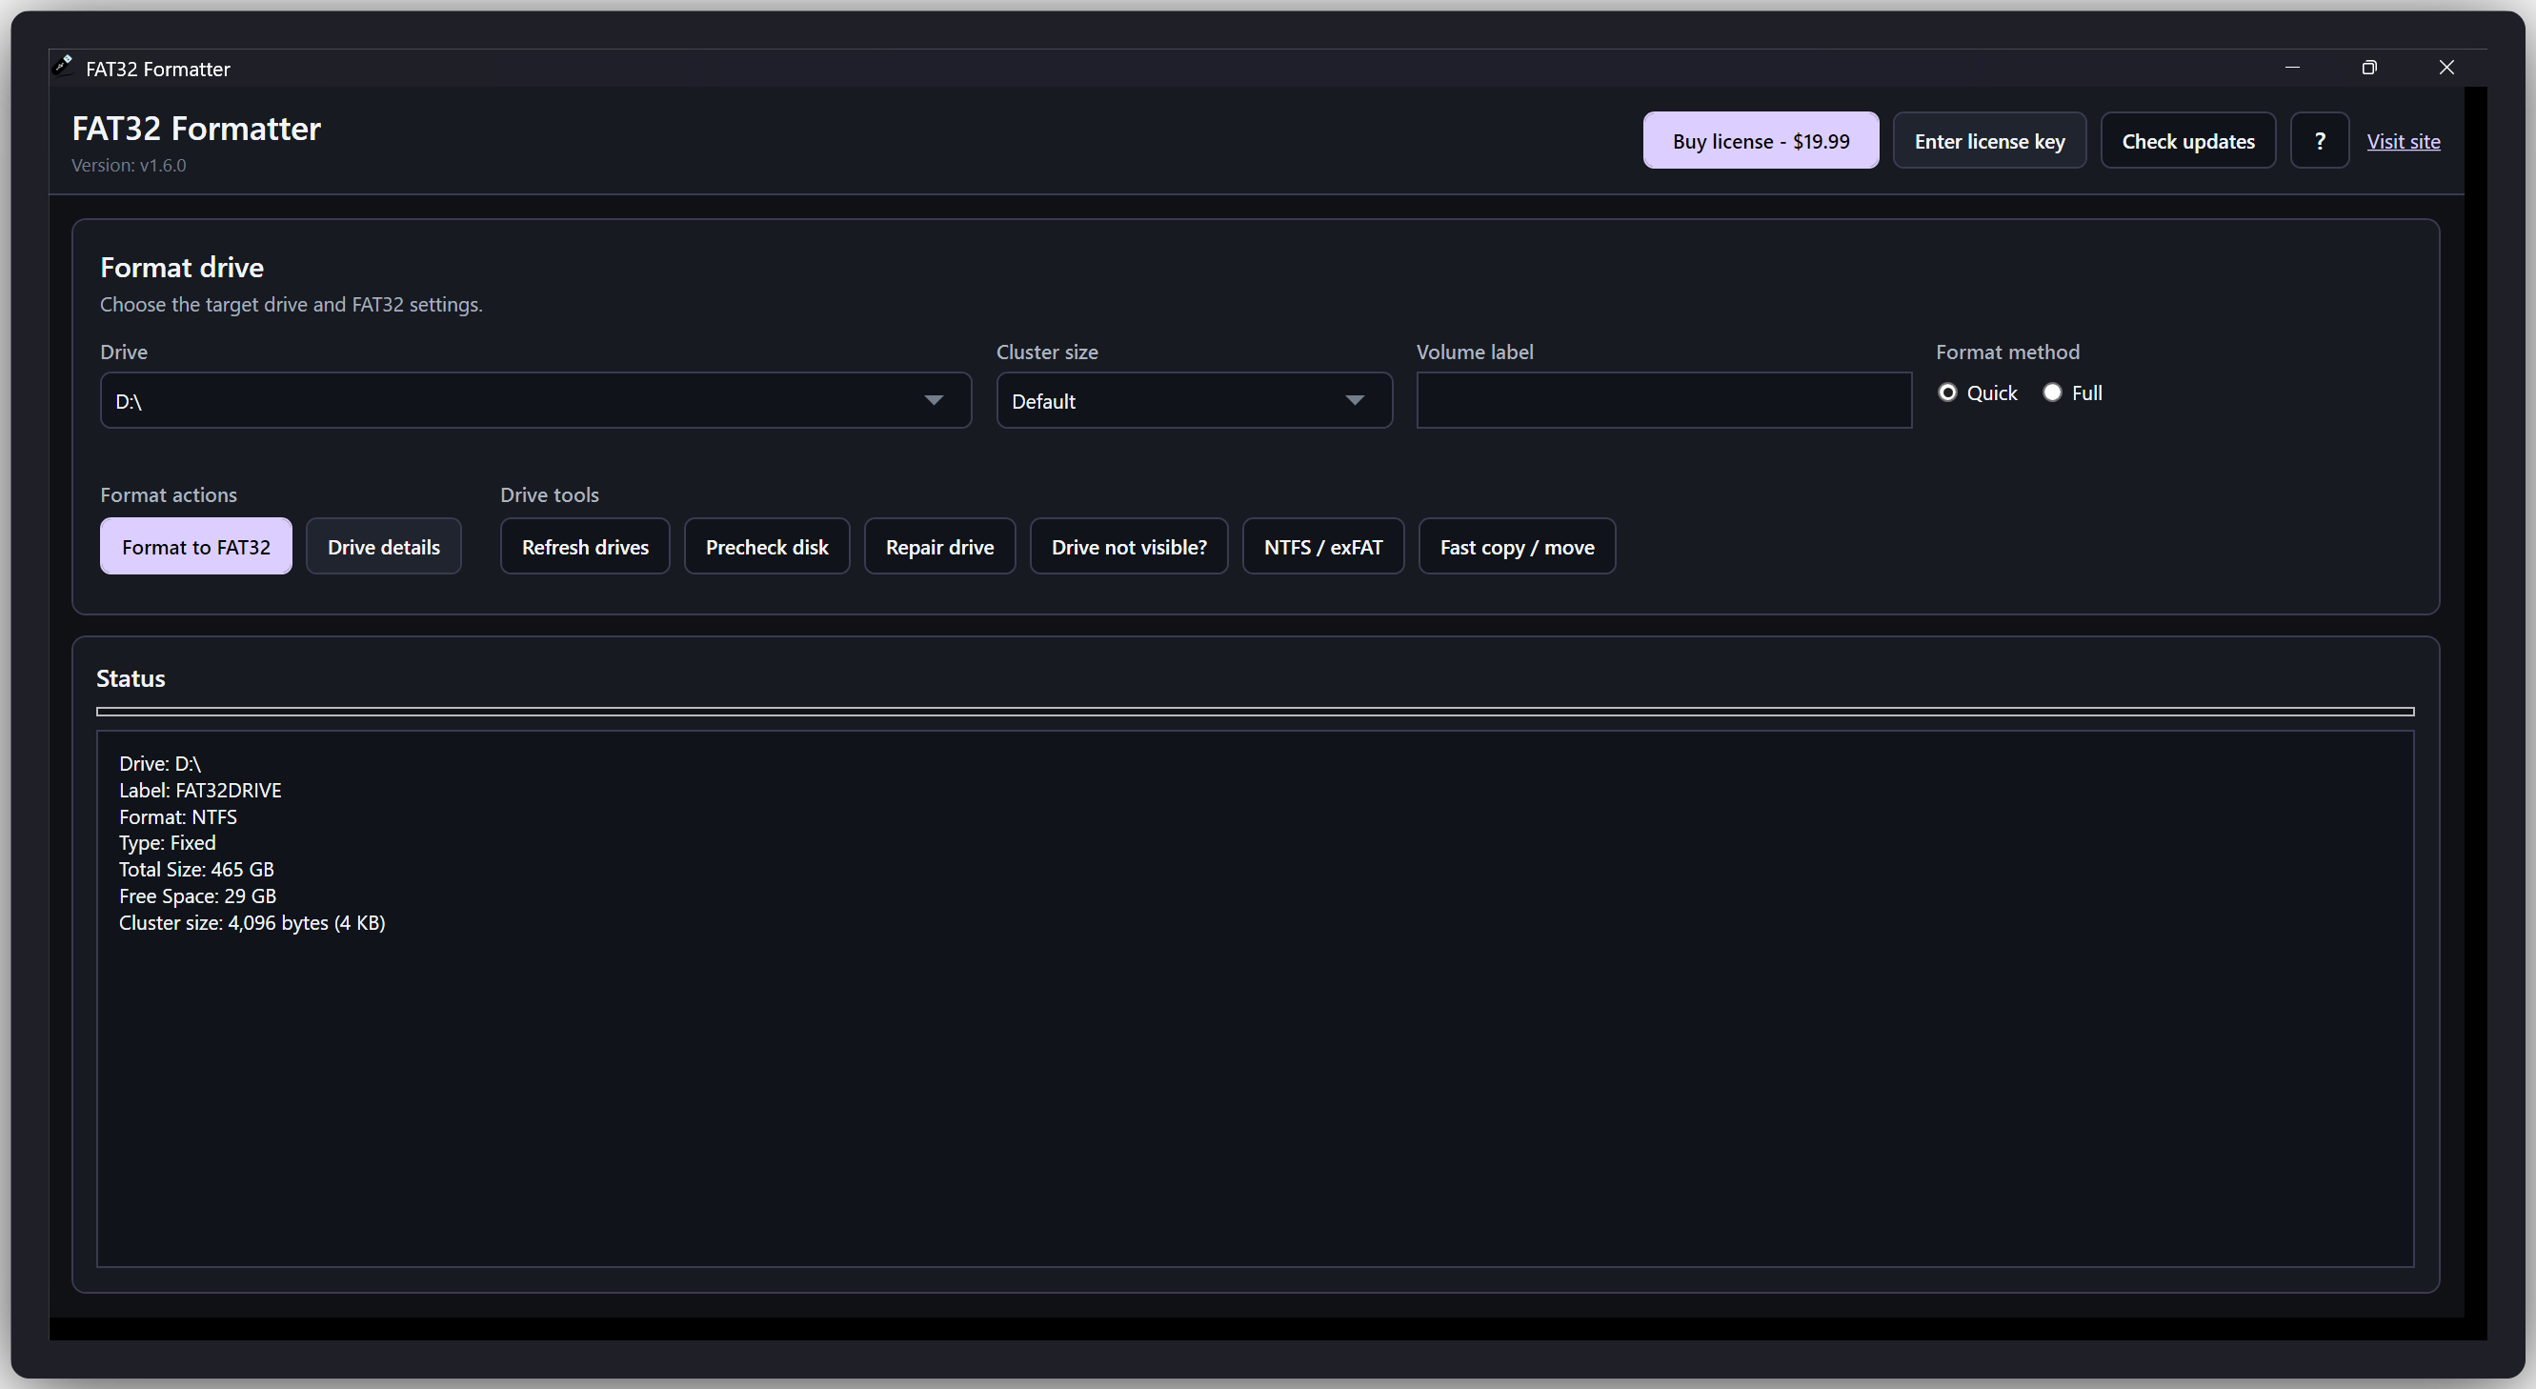Click the 'Type: Fixed' status line
Viewport: 2536px width, 1389px height.
pos(168,843)
